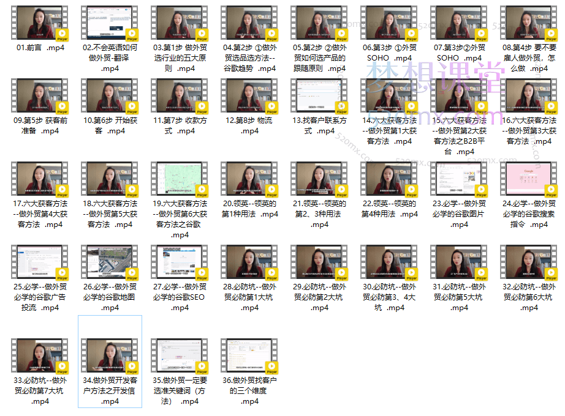The width and height of the screenshot is (565, 416).
Task: Click the 13.找客户联系方式 video thumbnail
Action: (x=319, y=97)
